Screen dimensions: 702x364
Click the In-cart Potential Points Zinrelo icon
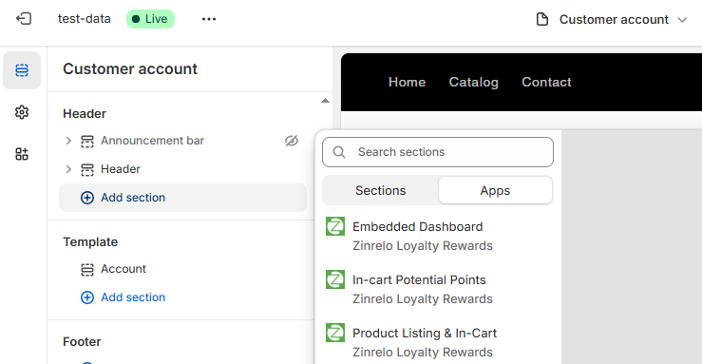point(335,279)
